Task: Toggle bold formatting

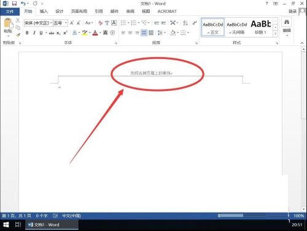Action: click(x=27, y=33)
